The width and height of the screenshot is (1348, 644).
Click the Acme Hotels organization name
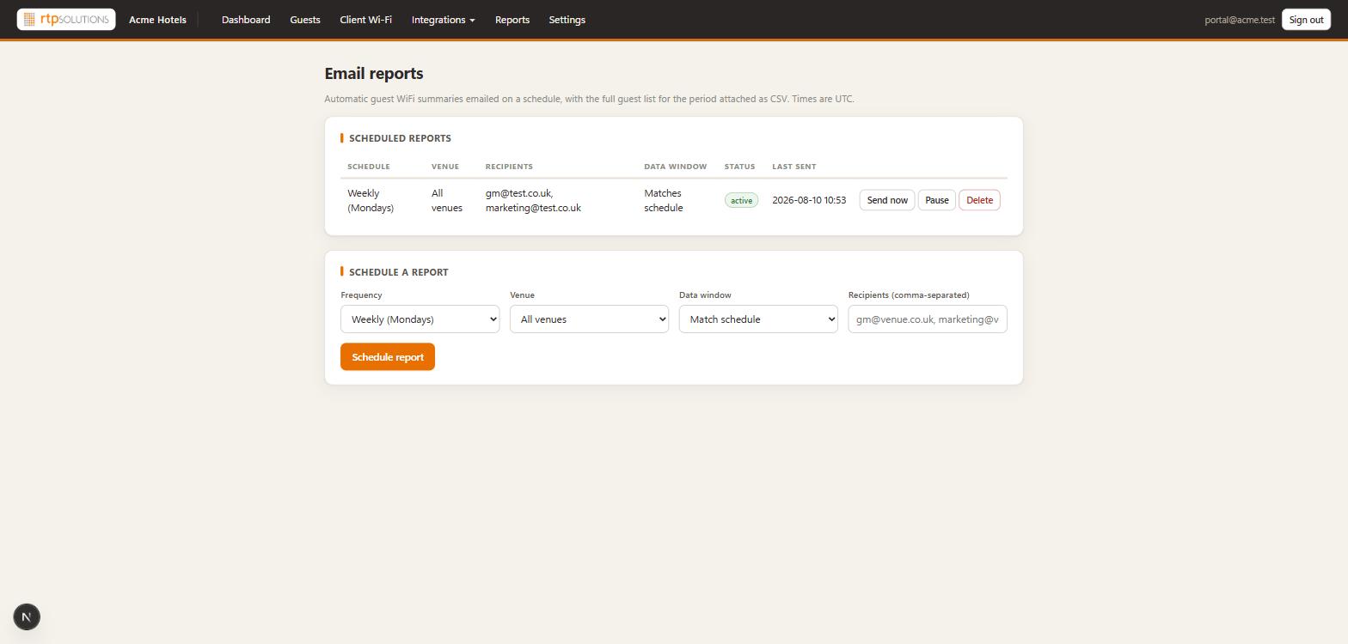[157, 20]
